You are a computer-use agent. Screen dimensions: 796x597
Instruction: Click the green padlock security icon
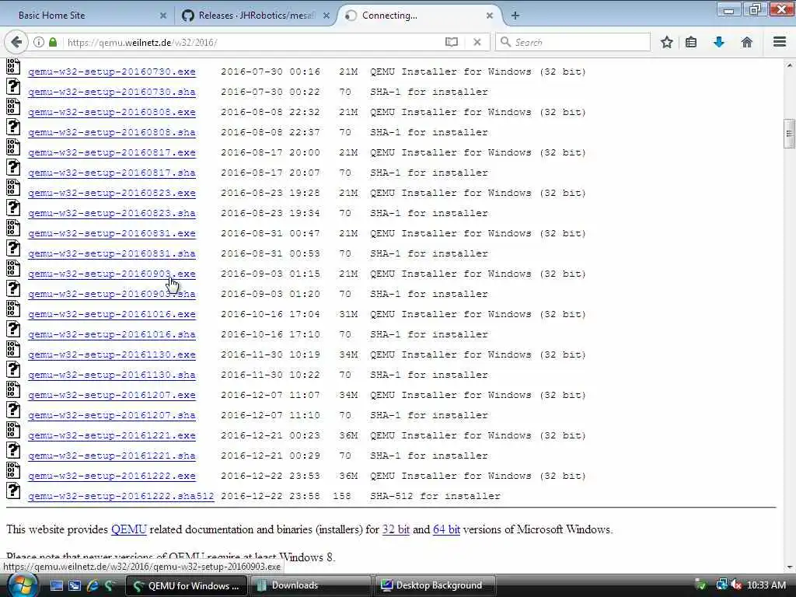pos(53,42)
